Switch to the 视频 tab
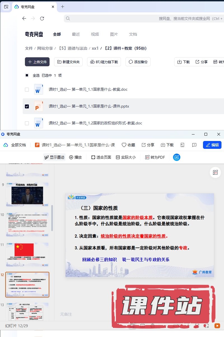The height and width of the screenshot is (337, 224). 95,34
